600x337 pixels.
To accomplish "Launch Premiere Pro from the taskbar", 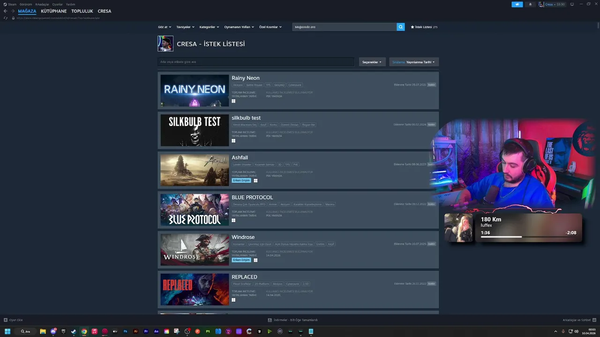I will pyautogui.click(x=146, y=331).
